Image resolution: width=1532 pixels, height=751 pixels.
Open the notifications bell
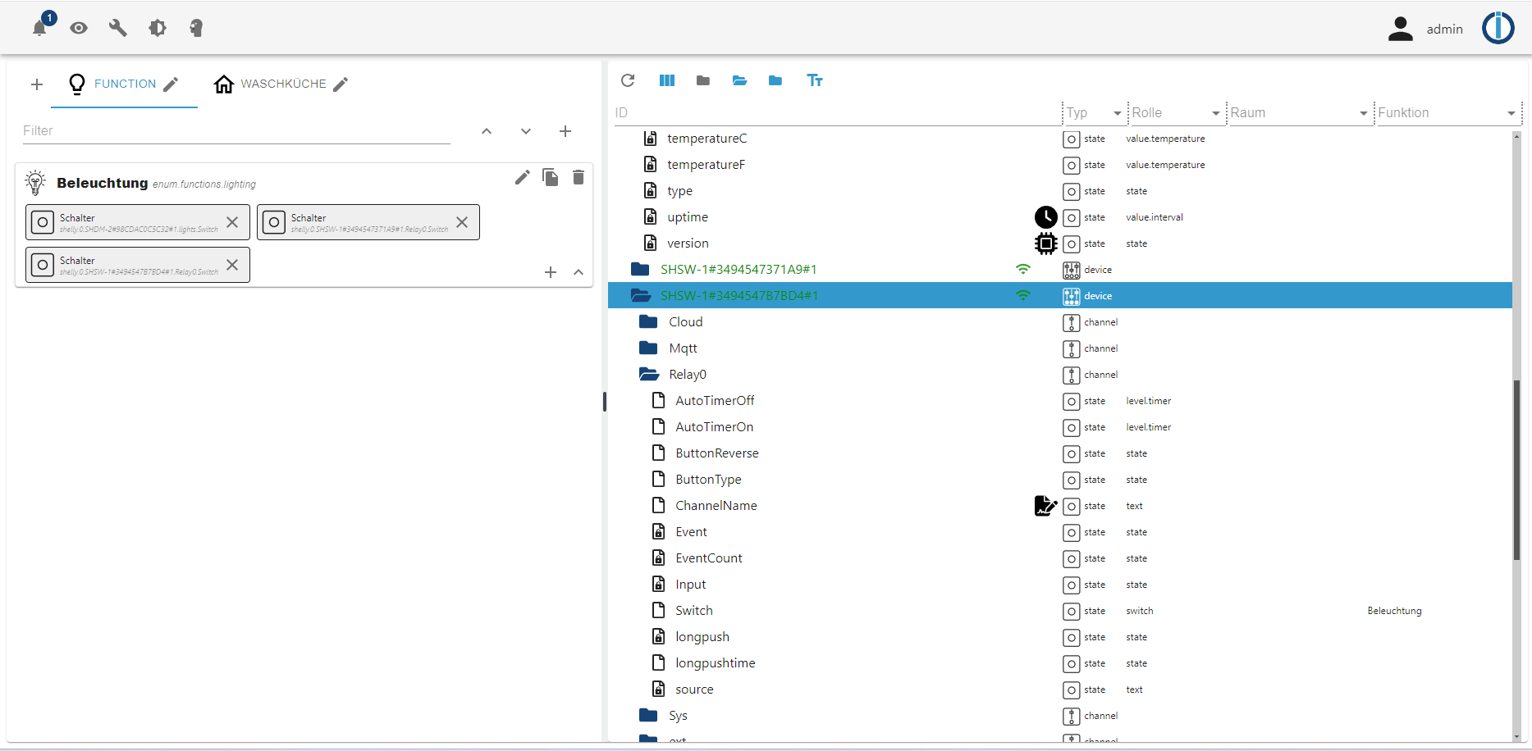tap(39, 28)
